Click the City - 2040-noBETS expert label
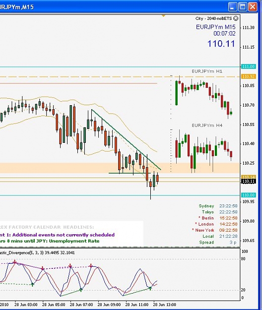 click(x=213, y=18)
